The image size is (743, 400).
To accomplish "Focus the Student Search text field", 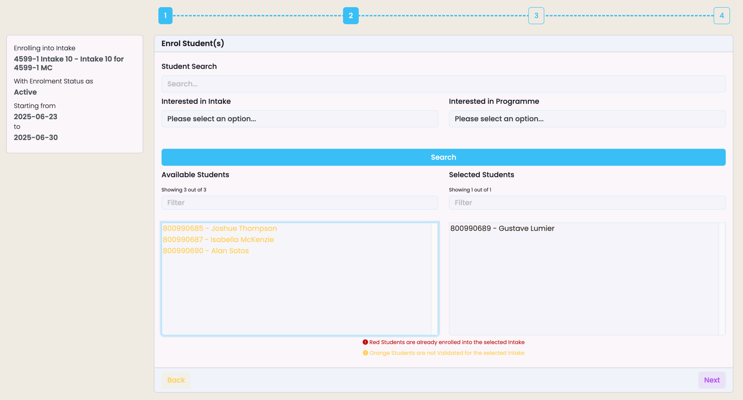I will (443, 84).
